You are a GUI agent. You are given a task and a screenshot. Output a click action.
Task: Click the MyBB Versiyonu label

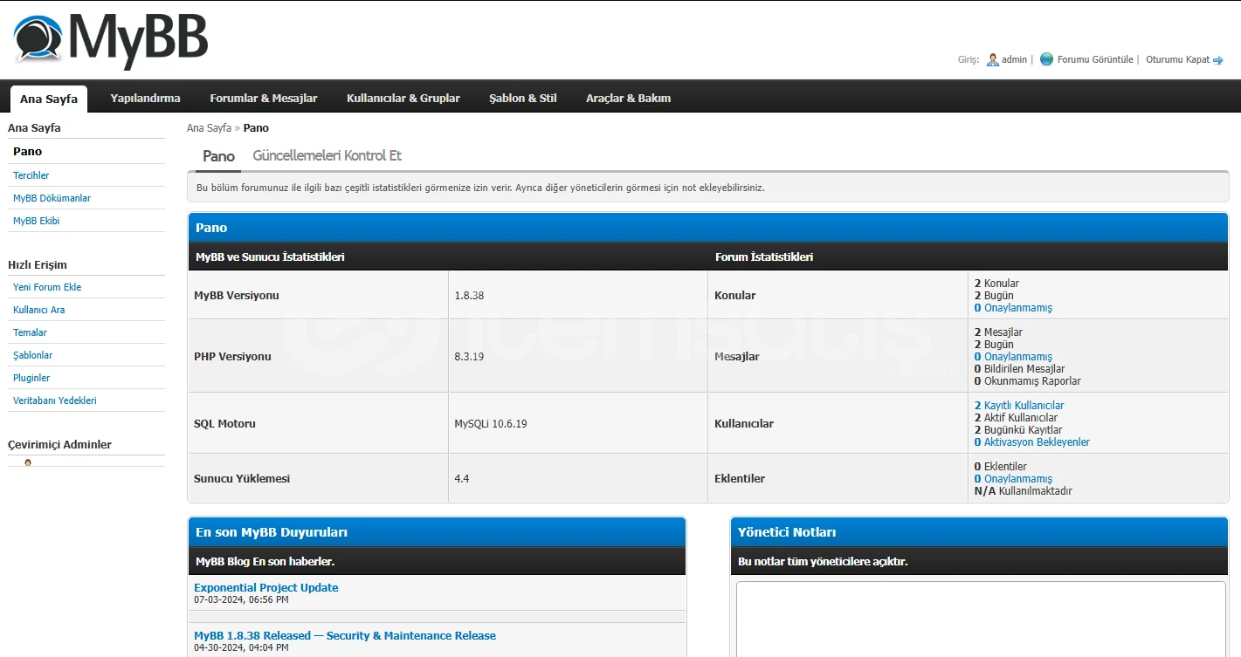click(x=237, y=296)
